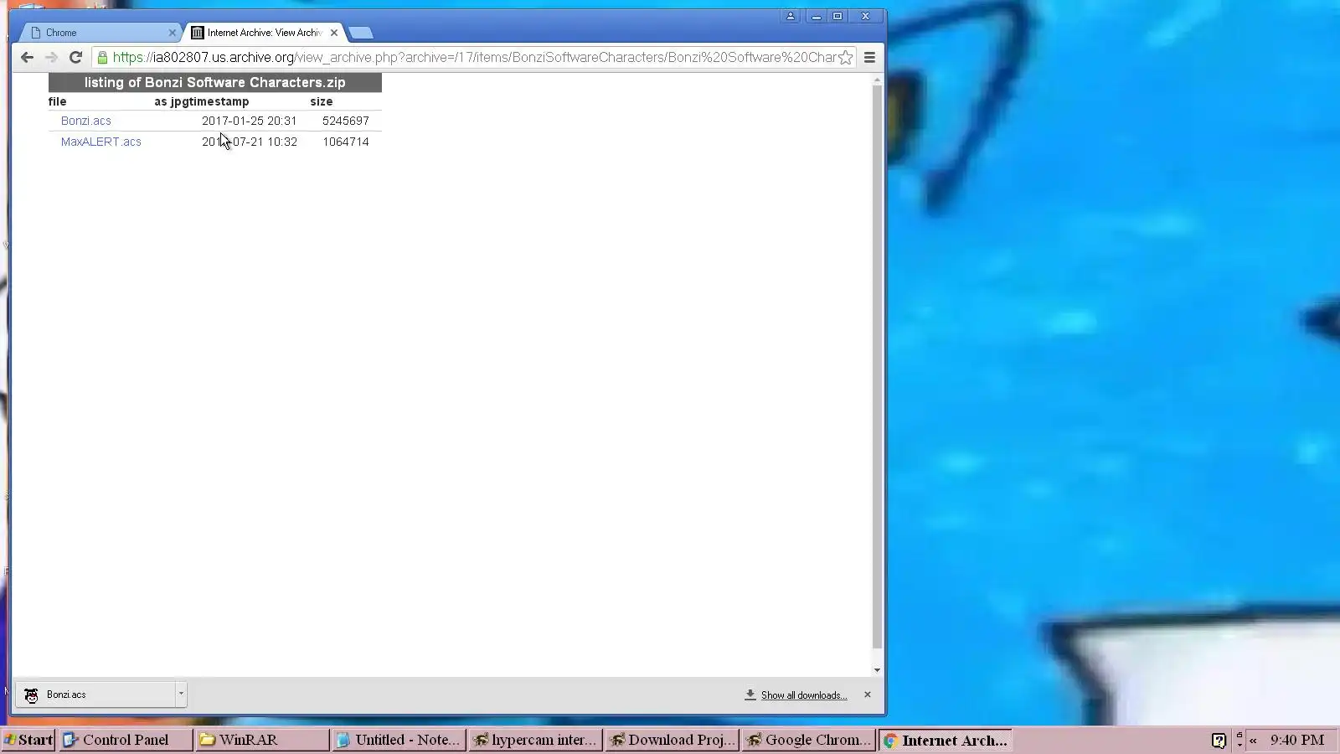Open the Start menu
Image resolution: width=1340 pixels, height=754 pixels.
[28, 740]
